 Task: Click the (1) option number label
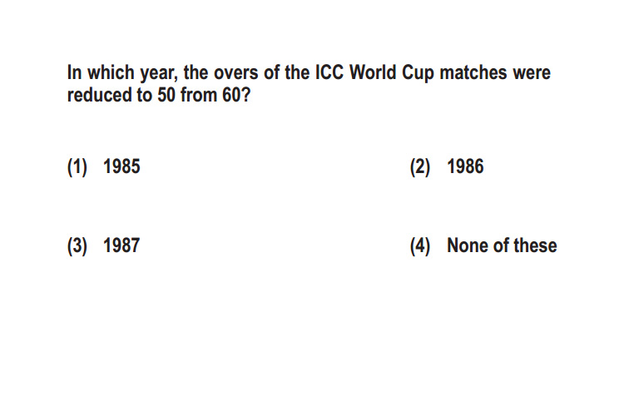[x=77, y=166]
